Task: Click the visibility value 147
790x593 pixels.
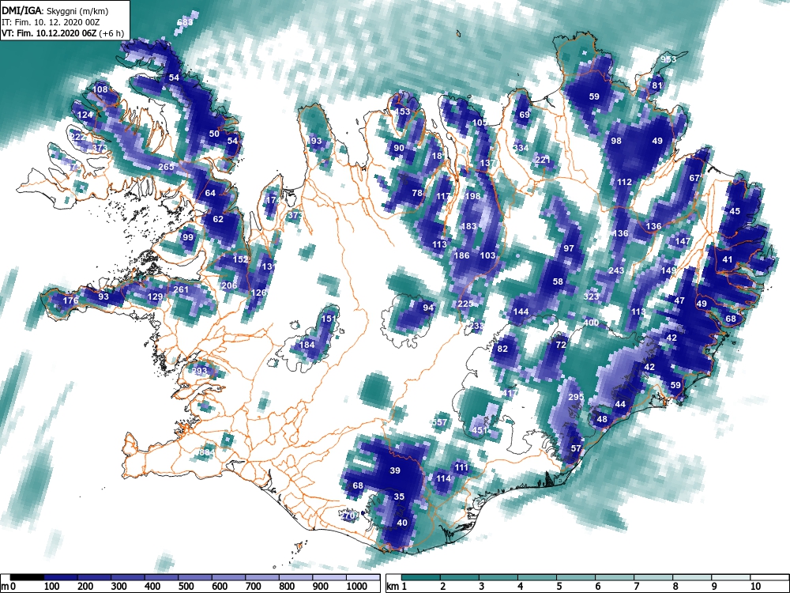Action: tap(683, 241)
